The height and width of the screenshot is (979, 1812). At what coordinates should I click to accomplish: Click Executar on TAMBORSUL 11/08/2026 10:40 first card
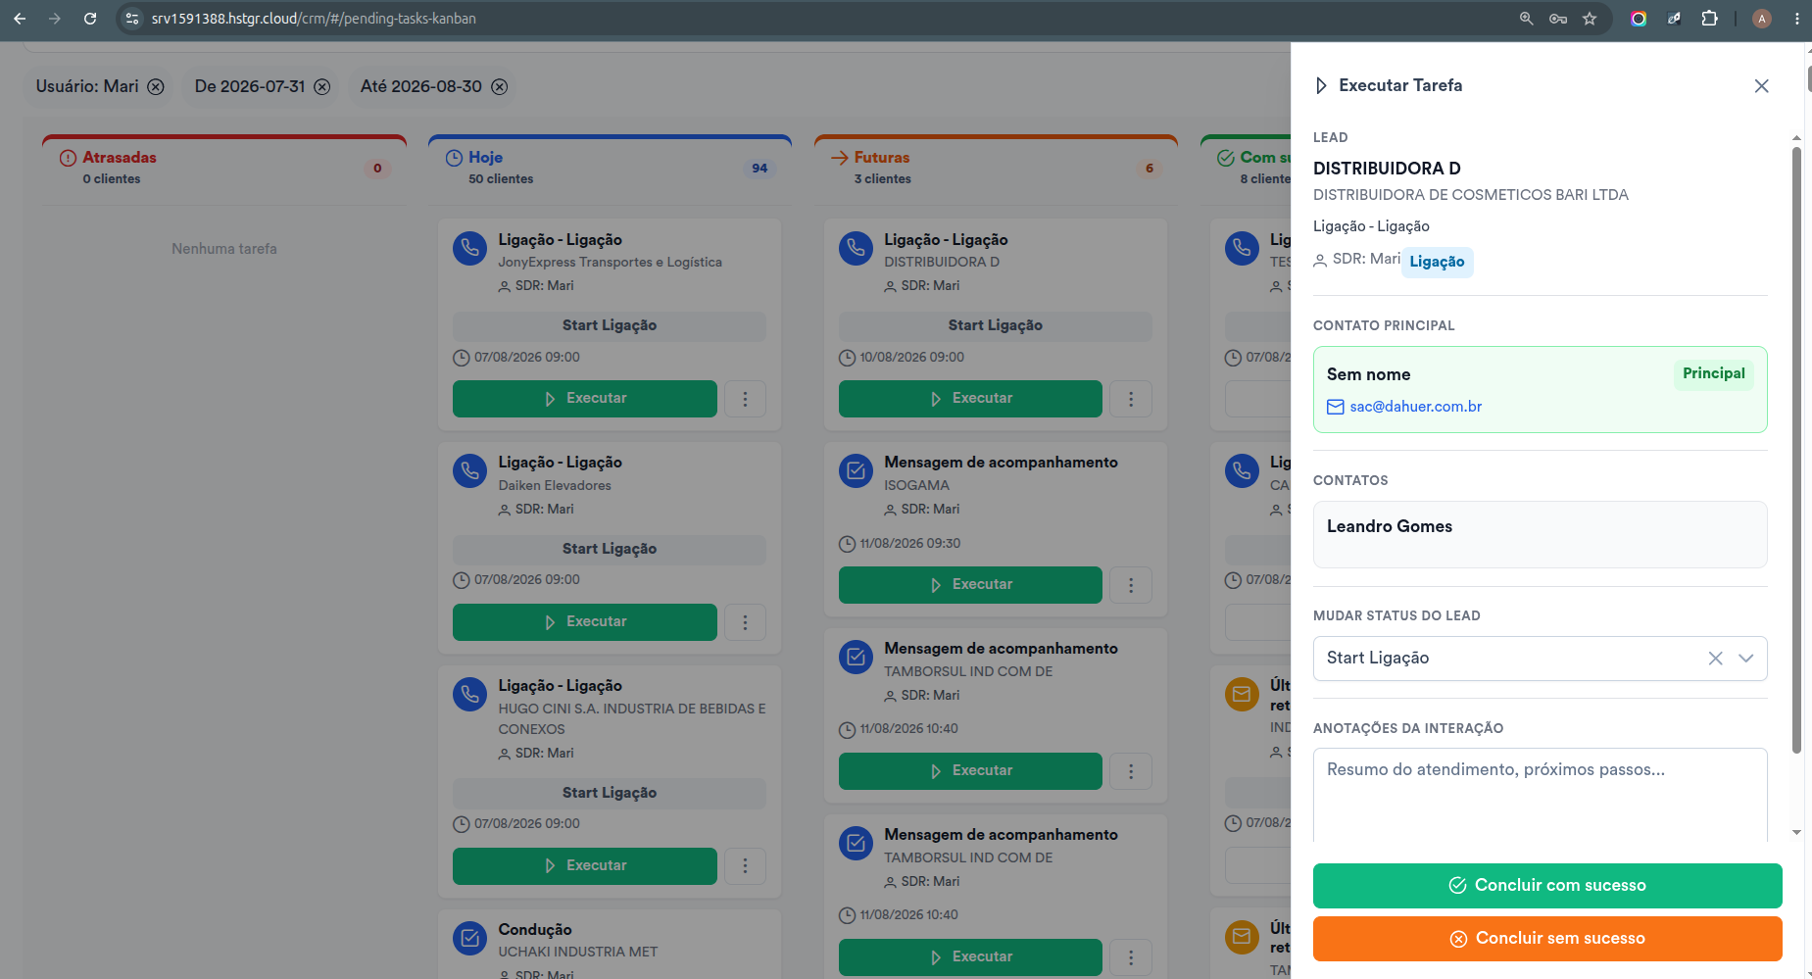(x=970, y=771)
